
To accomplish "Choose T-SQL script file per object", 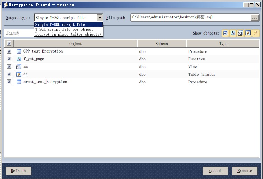I will (x=68, y=29).
